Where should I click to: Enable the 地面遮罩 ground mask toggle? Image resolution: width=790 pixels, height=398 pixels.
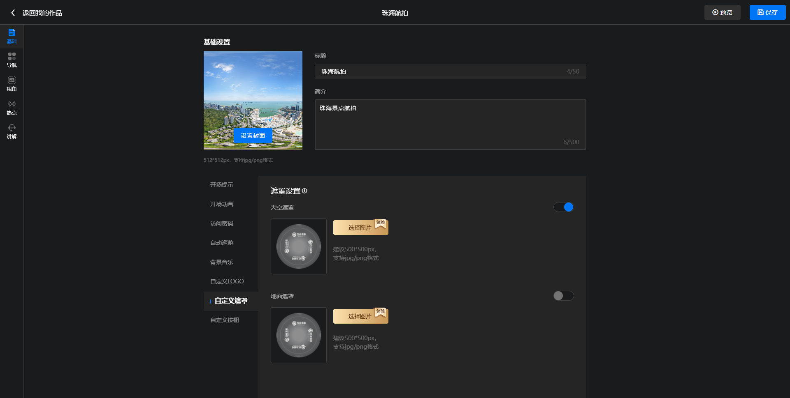563,296
